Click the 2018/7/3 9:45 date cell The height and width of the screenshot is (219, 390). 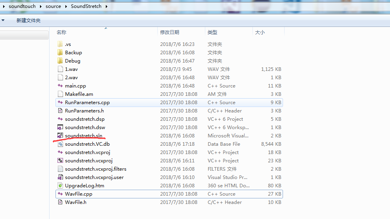(x=176, y=69)
